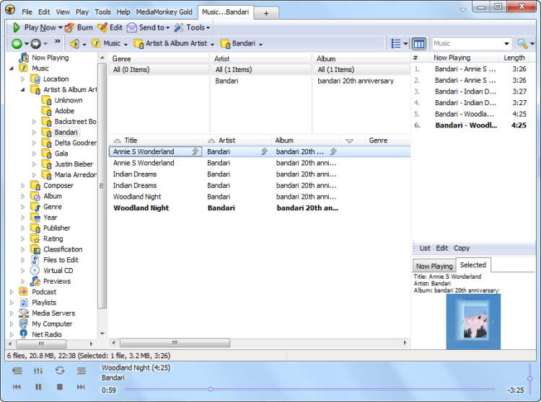The image size is (541, 402).
Task: Click the List button in Now Playing panel
Action: 425,248
